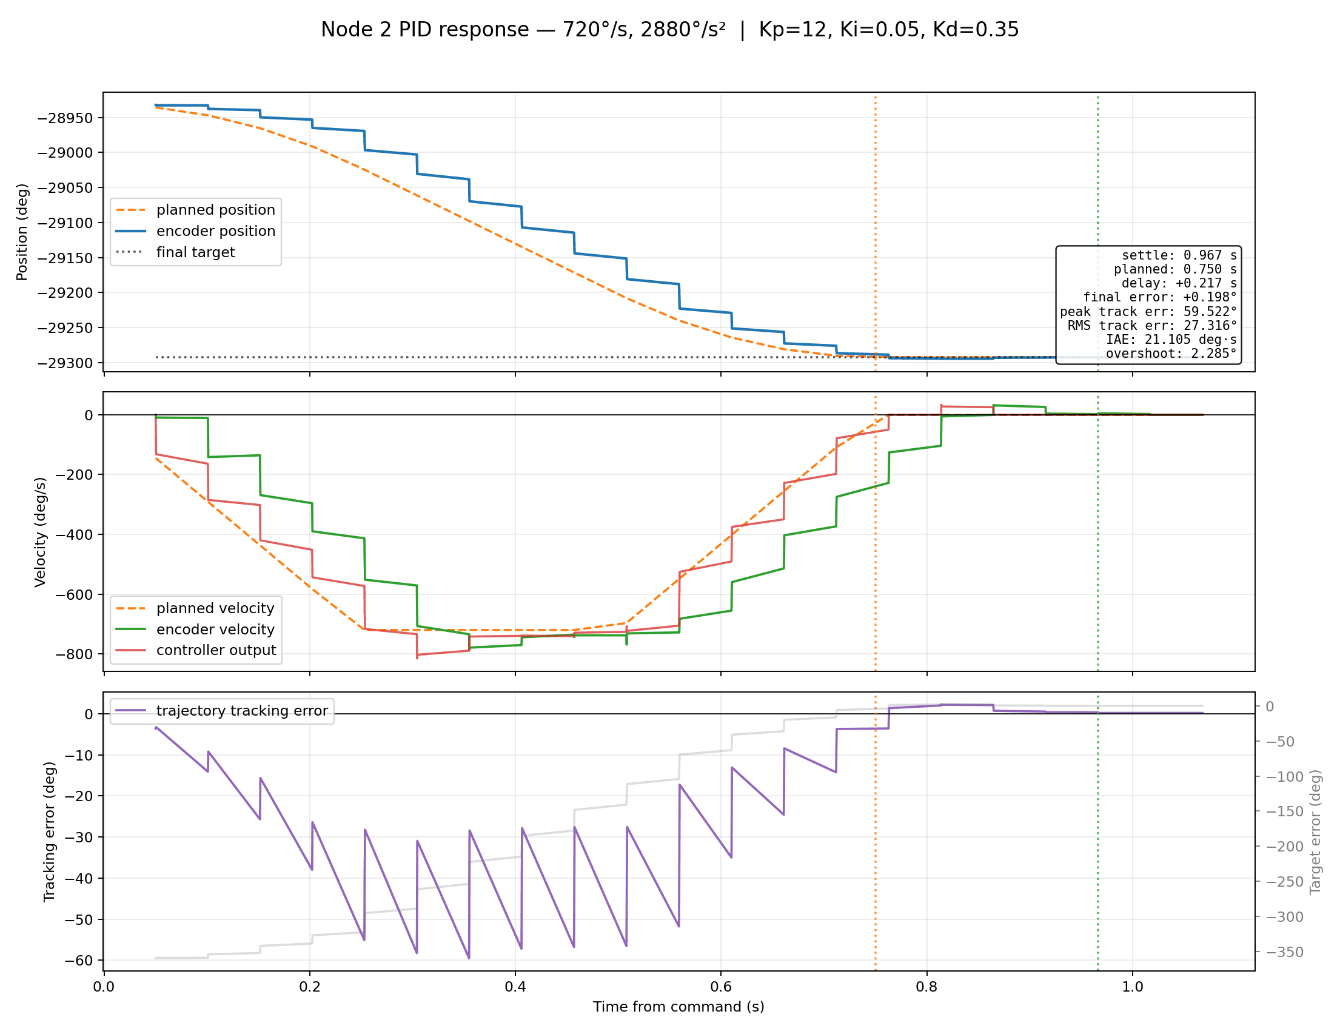Click the −350 tick on target error axis
This screenshot has height=1031, width=1340.
[1284, 952]
